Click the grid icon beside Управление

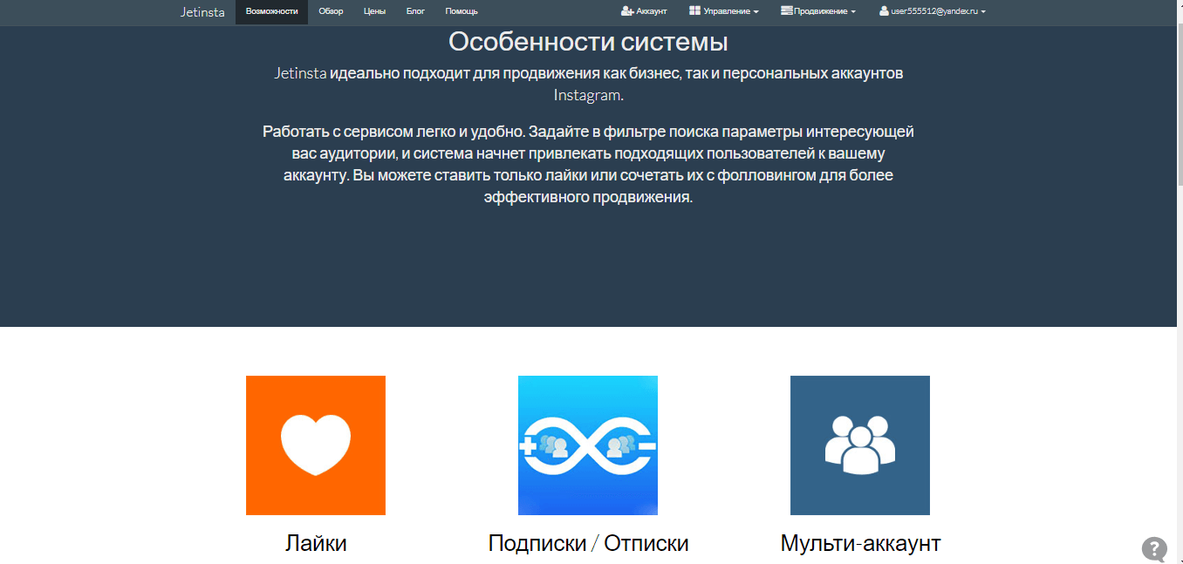click(x=694, y=11)
